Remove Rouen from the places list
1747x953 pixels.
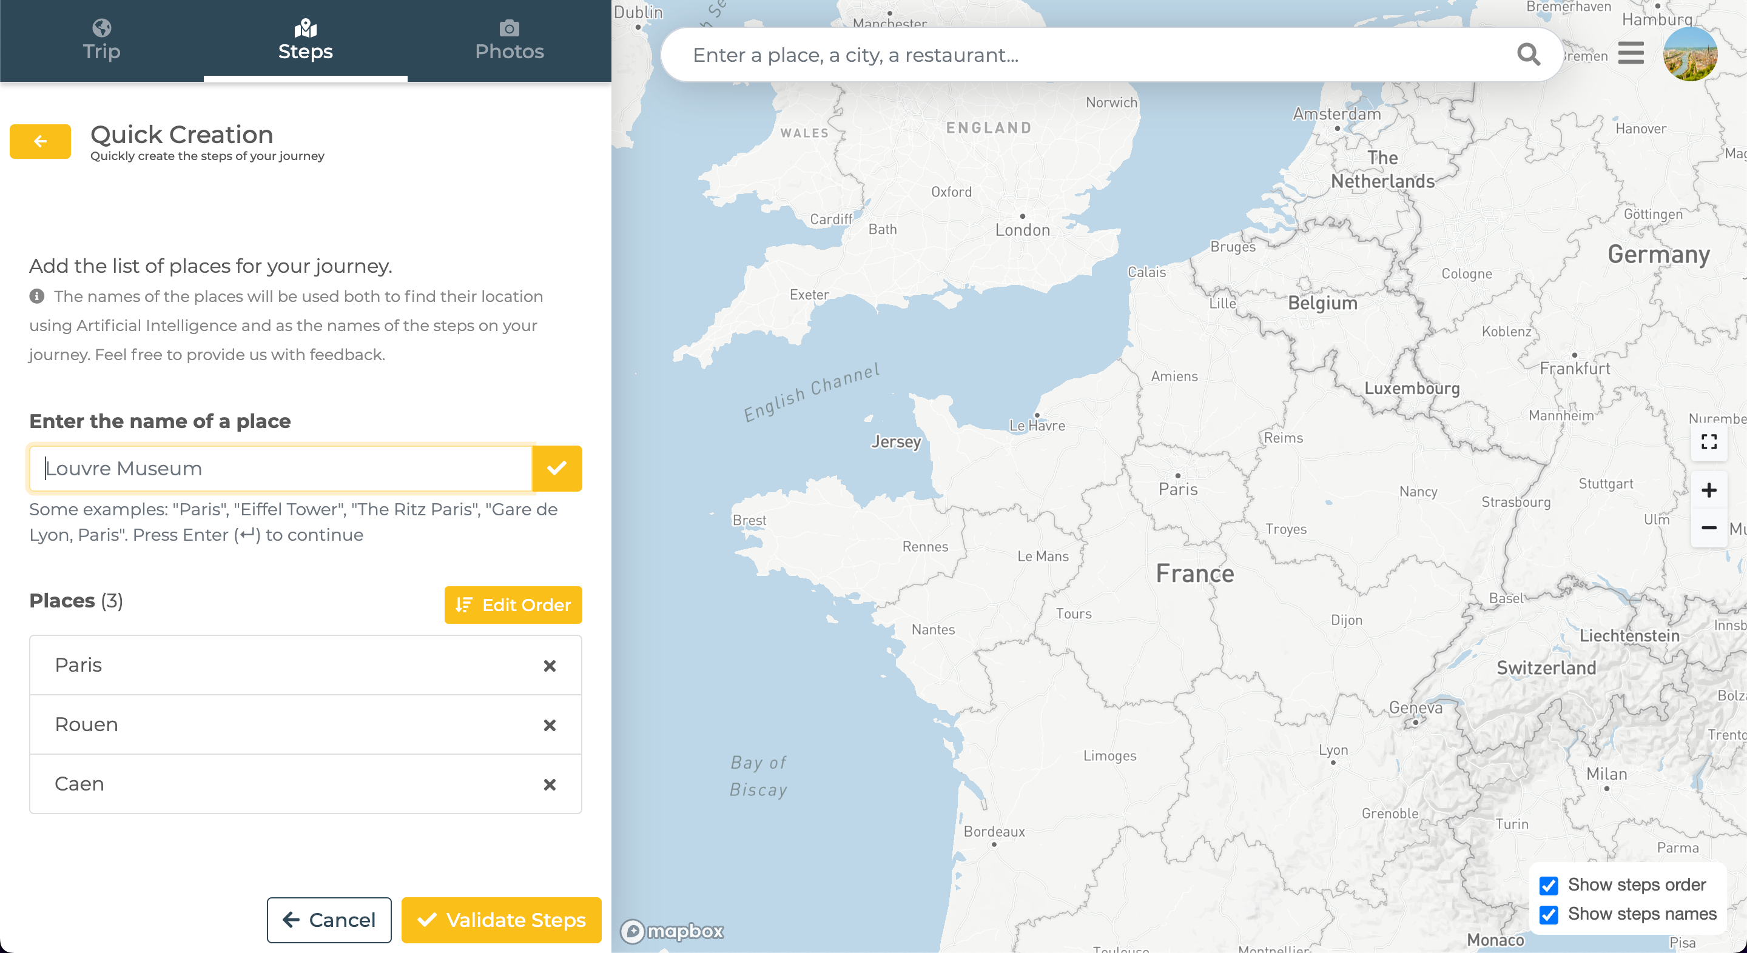pos(550,724)
